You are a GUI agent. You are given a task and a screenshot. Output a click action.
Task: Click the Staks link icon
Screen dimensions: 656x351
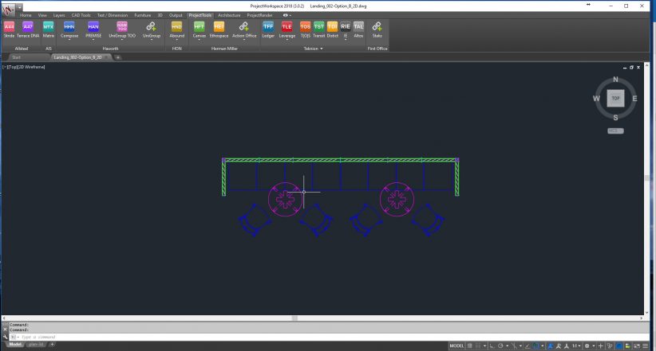point(377,29)
